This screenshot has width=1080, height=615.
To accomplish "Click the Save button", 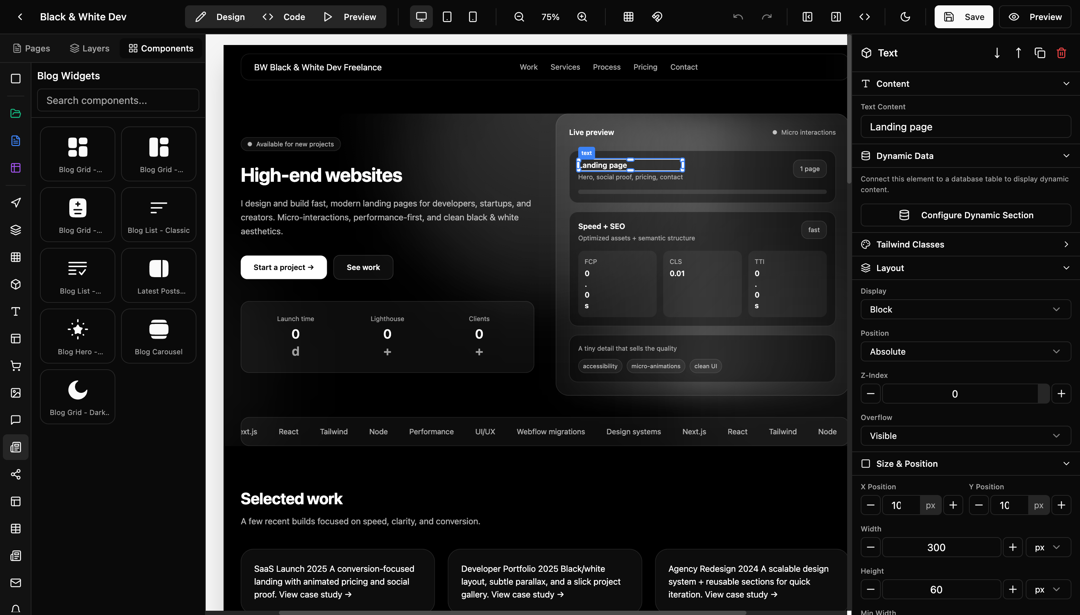I will click(x=964, y=17).
